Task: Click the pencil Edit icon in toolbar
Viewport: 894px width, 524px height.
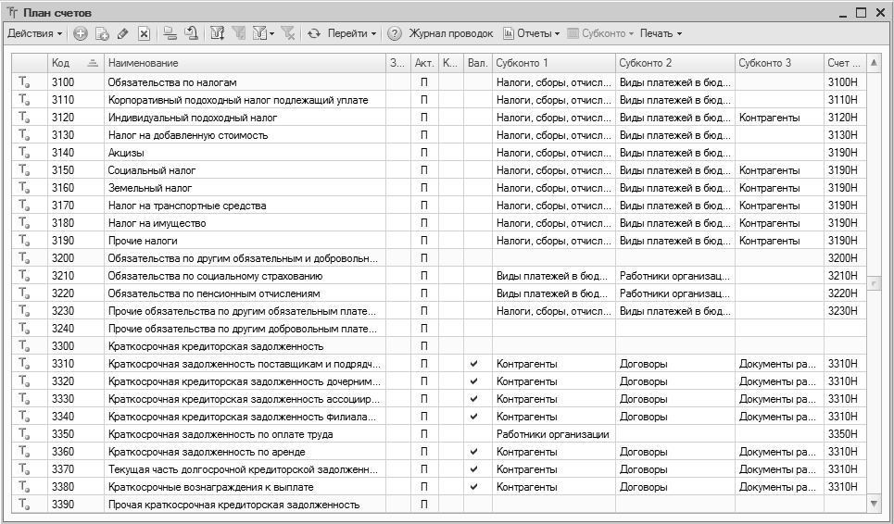Action: (122, 33)
